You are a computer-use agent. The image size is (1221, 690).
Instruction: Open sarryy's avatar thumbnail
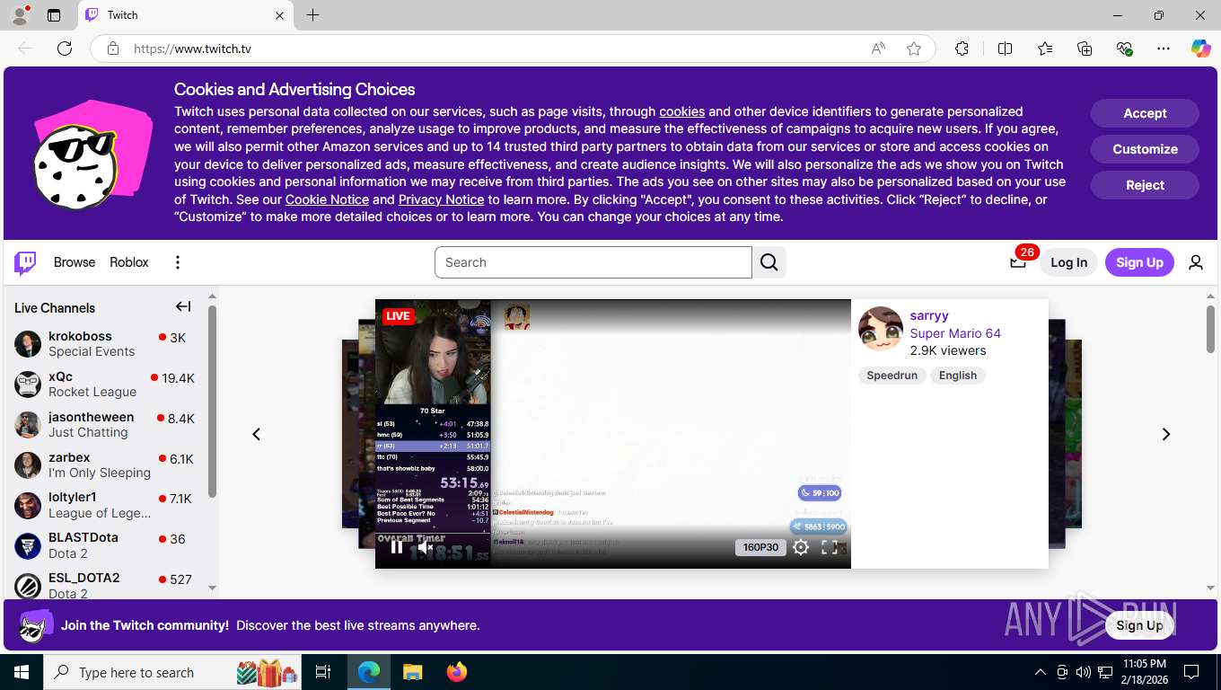(881, 329)
